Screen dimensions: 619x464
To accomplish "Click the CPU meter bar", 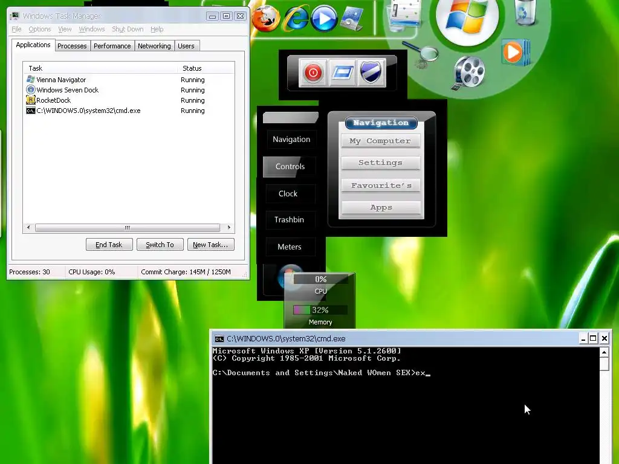I will (x=320, y=279).
